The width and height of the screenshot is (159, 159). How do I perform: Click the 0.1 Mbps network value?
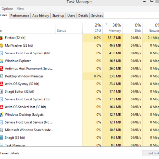153,38
